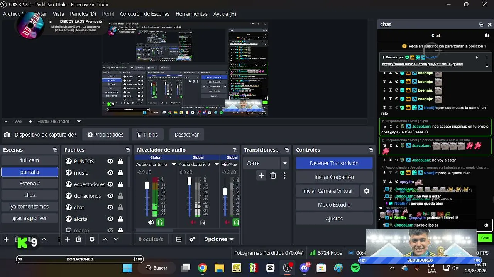
Task: Undock the Fuentes panel
Action: point(128,150)
